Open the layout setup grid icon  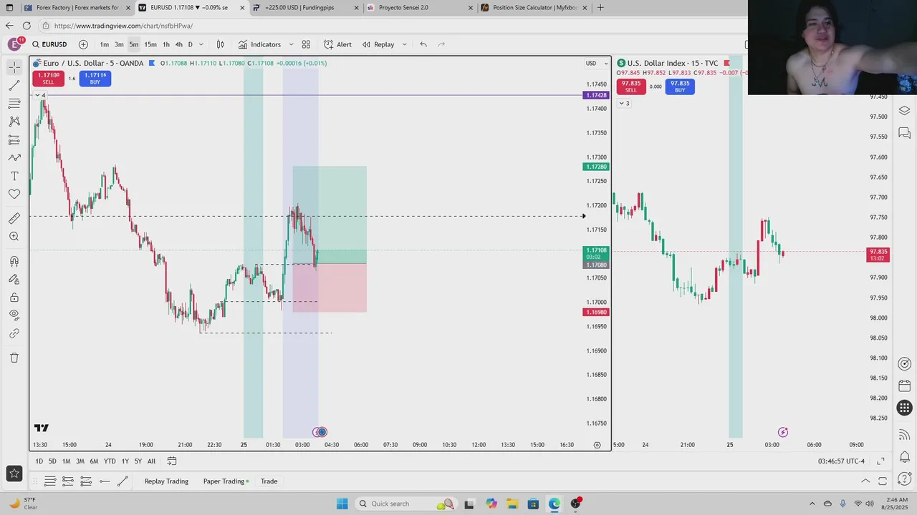tap(306, 44)
